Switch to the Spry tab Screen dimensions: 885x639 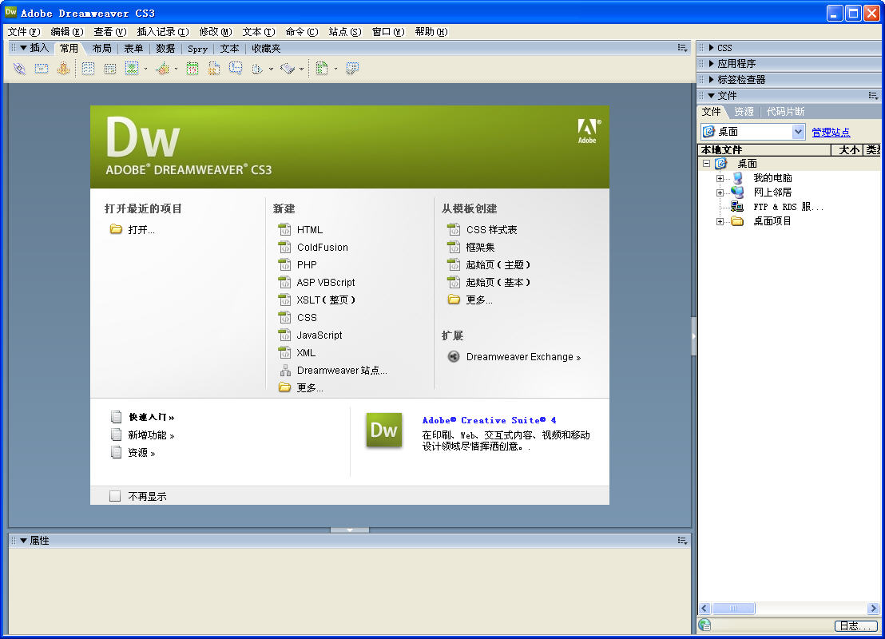coord(196,48)
